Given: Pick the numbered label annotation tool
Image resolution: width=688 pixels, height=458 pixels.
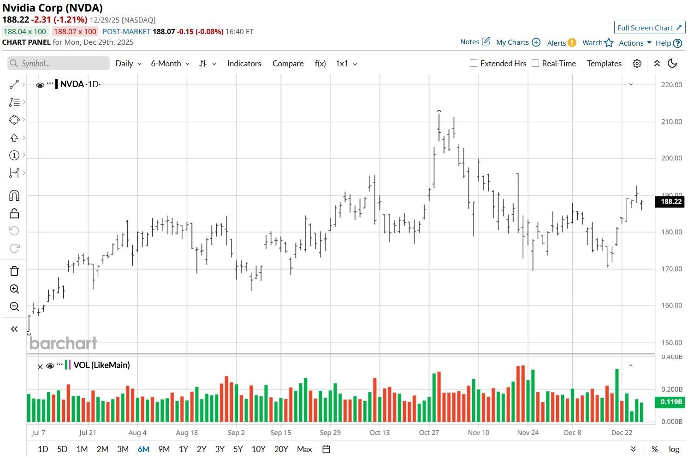Looking at the screenshot, I should pyautogui.click(x=14, y=155).
